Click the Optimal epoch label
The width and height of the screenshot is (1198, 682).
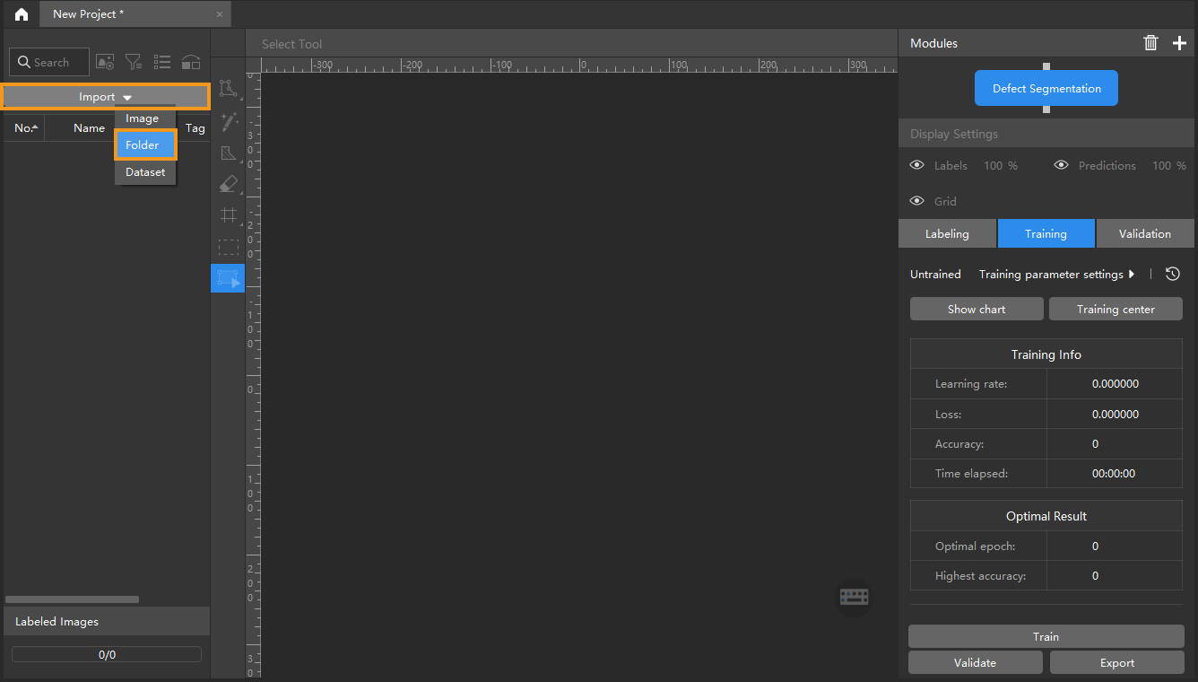tap(975, 546)
